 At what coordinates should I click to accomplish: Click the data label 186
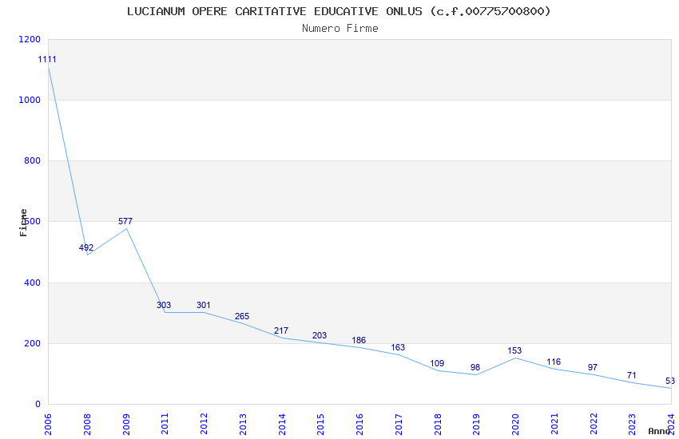tap(359, 340)
